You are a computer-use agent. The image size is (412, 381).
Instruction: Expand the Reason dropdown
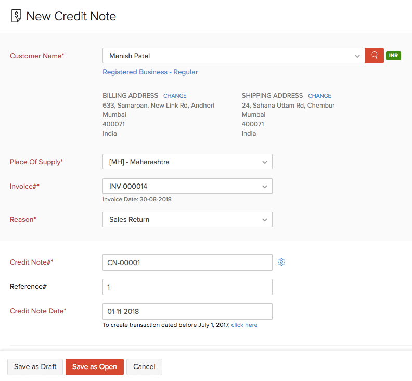pyautogui.click(x=187, y=219)
